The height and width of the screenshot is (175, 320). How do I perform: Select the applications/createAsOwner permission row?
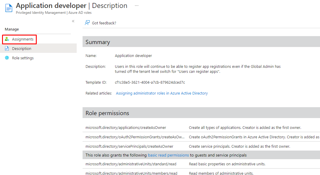(x=126, y=127)
